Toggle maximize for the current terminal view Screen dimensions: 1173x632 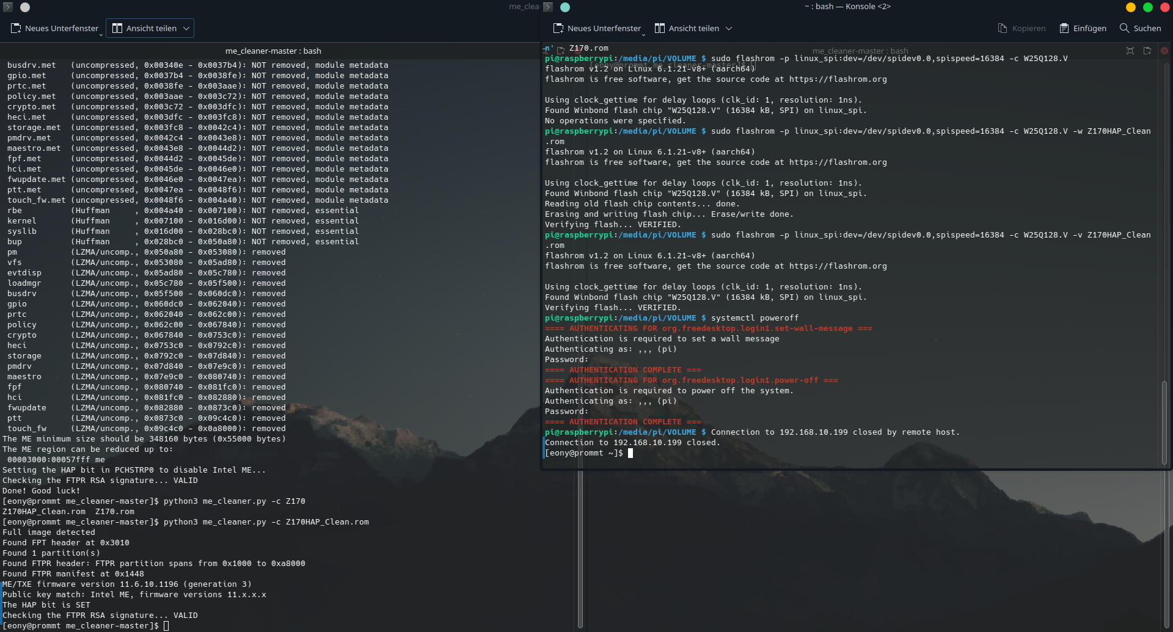(x=1130, y=51)
